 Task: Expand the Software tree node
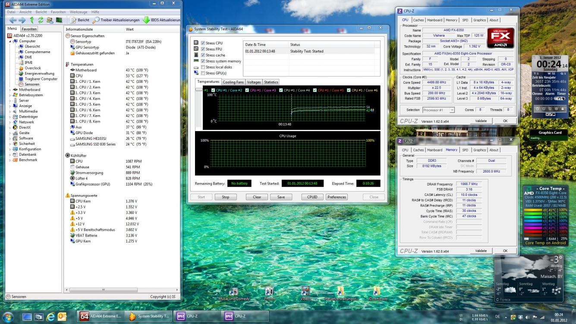(x=10, y=138)
